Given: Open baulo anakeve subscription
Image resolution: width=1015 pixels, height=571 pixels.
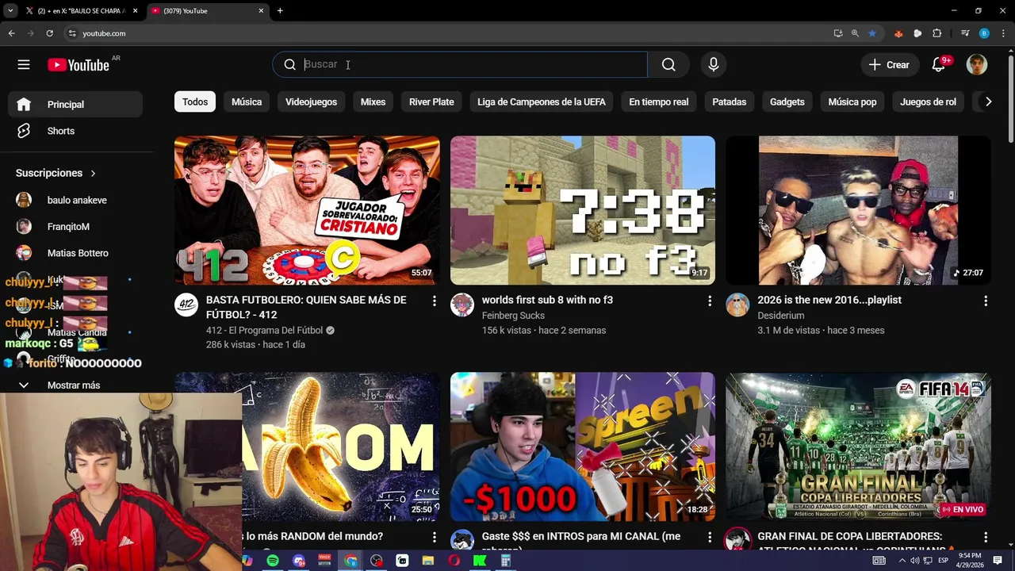Looking at the screenshot, I should coord(75,201).
